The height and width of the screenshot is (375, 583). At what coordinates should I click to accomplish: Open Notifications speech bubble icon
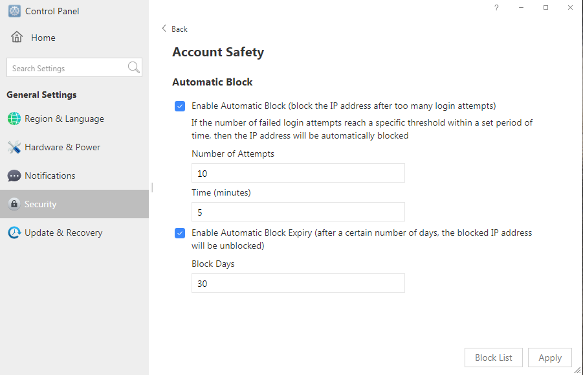pos(14,176)
